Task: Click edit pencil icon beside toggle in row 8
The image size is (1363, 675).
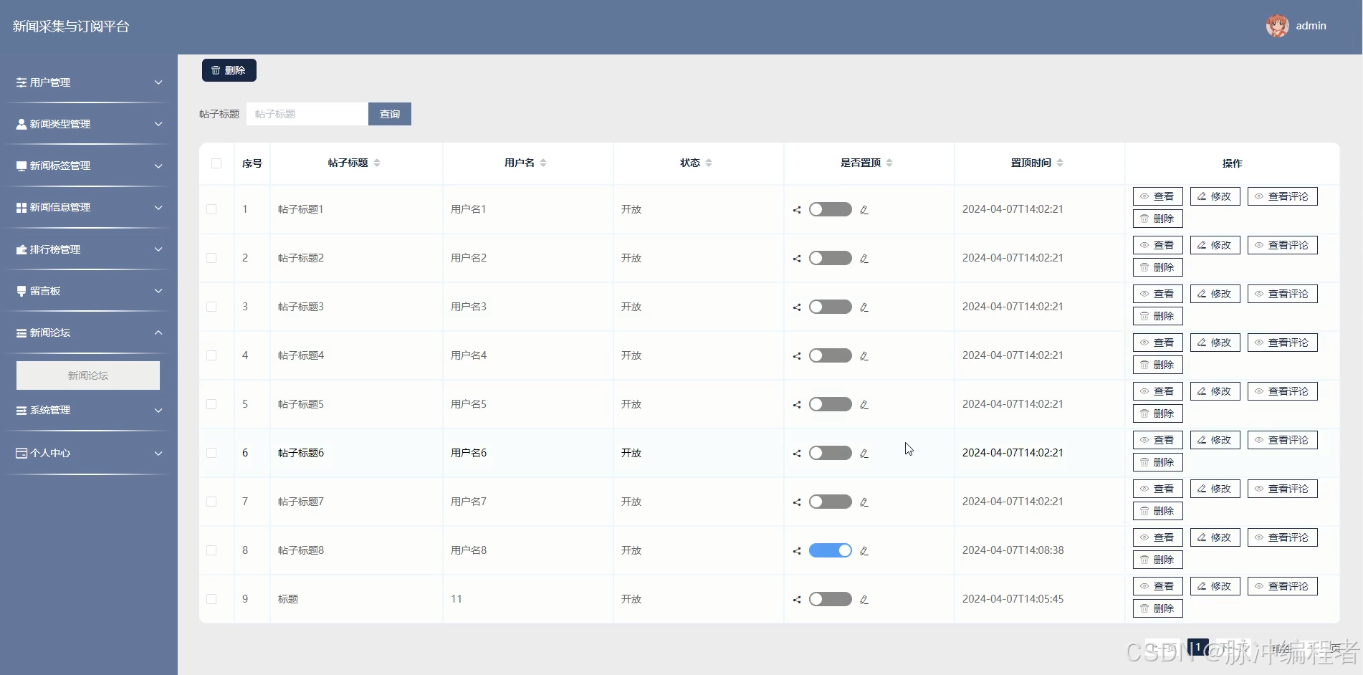Action: 864,551
